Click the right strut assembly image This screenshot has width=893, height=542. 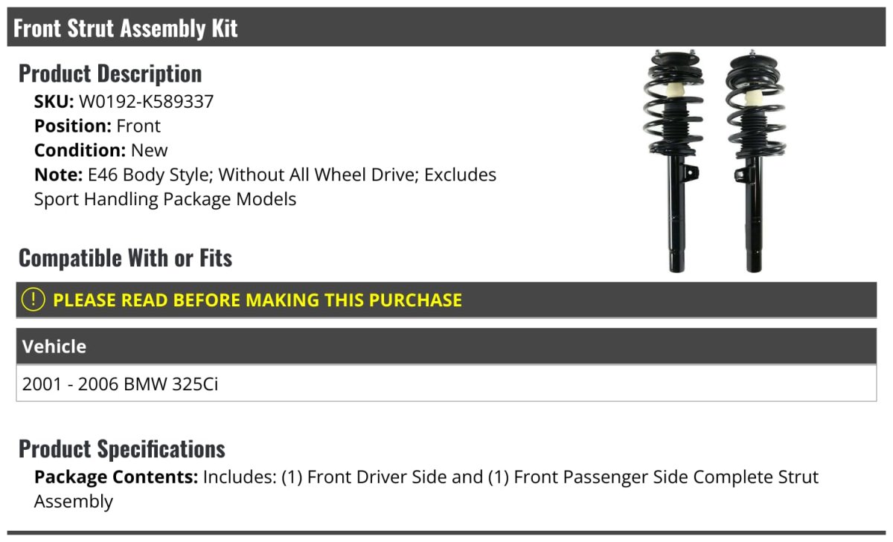coord(752,160)
